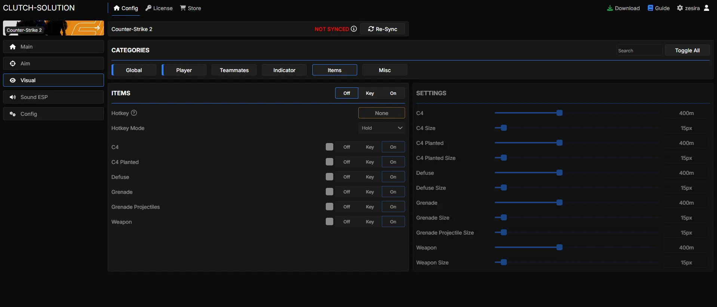
Task: Expand the Hotkey Mode dropdown
Action: point(382,128)
